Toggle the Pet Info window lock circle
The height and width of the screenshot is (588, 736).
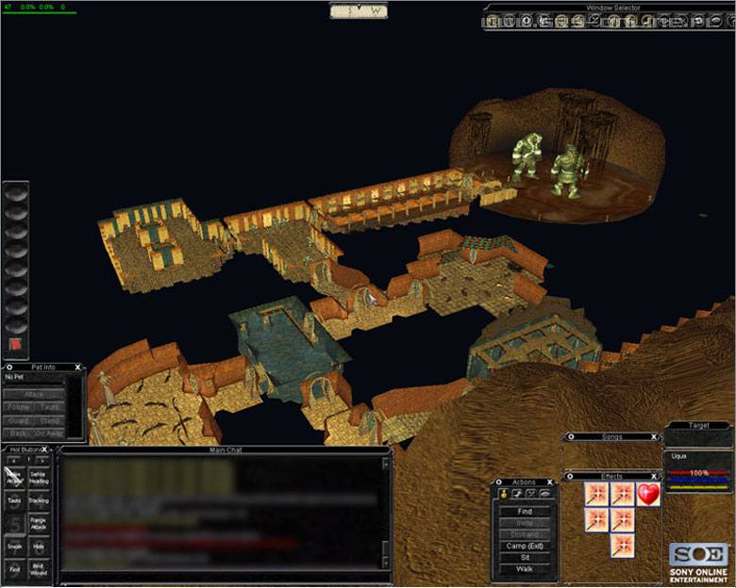coord(9,367)
